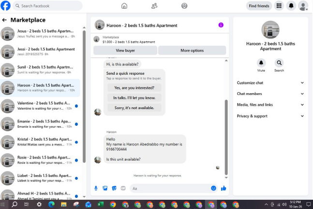Screen dimensions: 313x209
Task: Click View buyer button
Action: (x=125, y=50)
